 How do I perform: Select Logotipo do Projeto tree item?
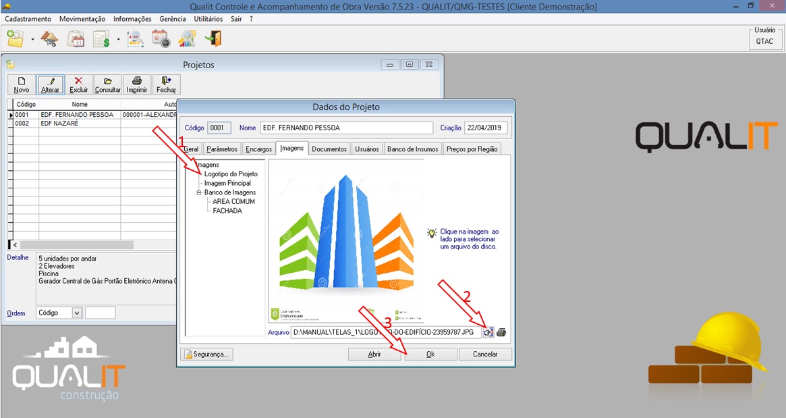[231, 174]
